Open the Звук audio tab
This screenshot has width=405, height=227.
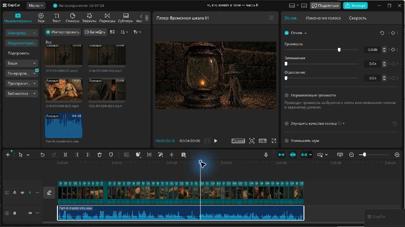coord(41,18)
